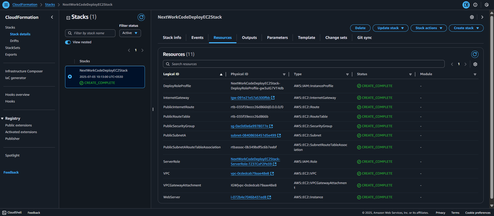This screenshot has width=494, height=216.
Task: Sort by Physical ID column
Action: [x=284, y=74]
